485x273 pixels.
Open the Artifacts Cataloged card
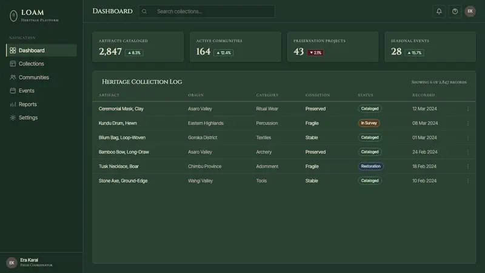138,47
